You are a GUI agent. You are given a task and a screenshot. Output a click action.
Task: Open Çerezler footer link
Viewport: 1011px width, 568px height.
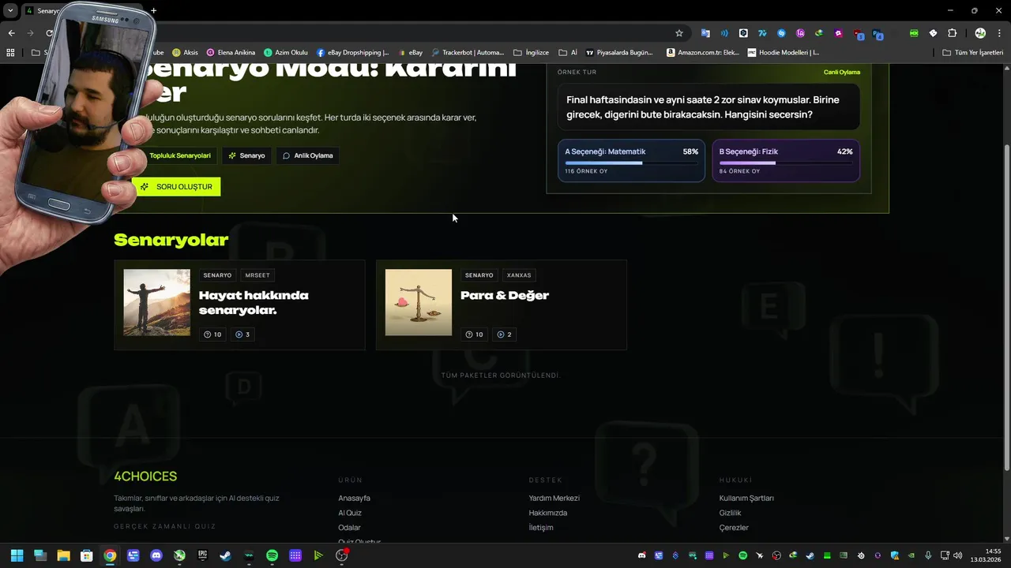734,528
